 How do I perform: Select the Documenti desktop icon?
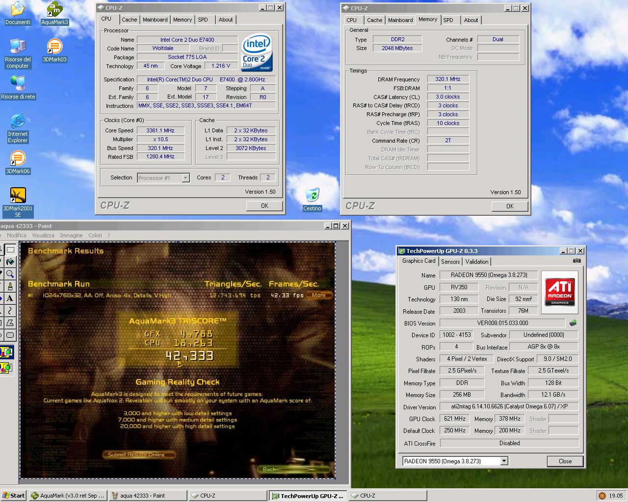click(18, 13)
